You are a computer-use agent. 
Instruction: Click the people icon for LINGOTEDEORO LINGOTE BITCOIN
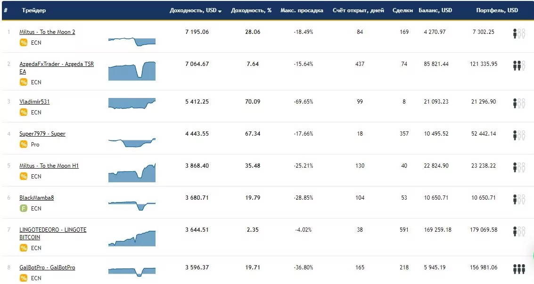tap(519, 231)
